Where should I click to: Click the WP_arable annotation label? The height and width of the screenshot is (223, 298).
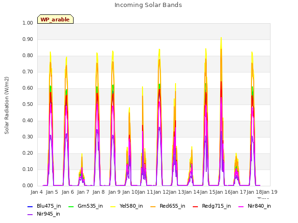55,19
